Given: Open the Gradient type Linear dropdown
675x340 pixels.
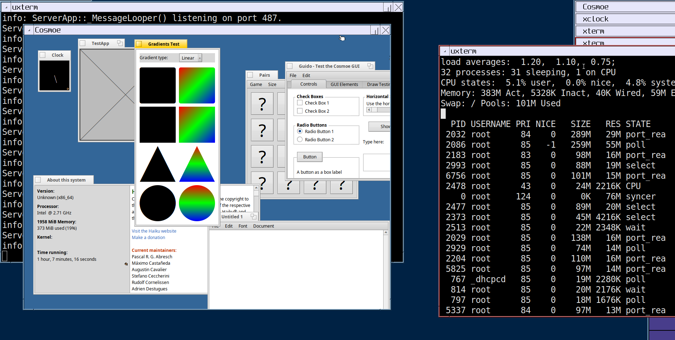Looking at the screenshot, I should click(191, 58).
